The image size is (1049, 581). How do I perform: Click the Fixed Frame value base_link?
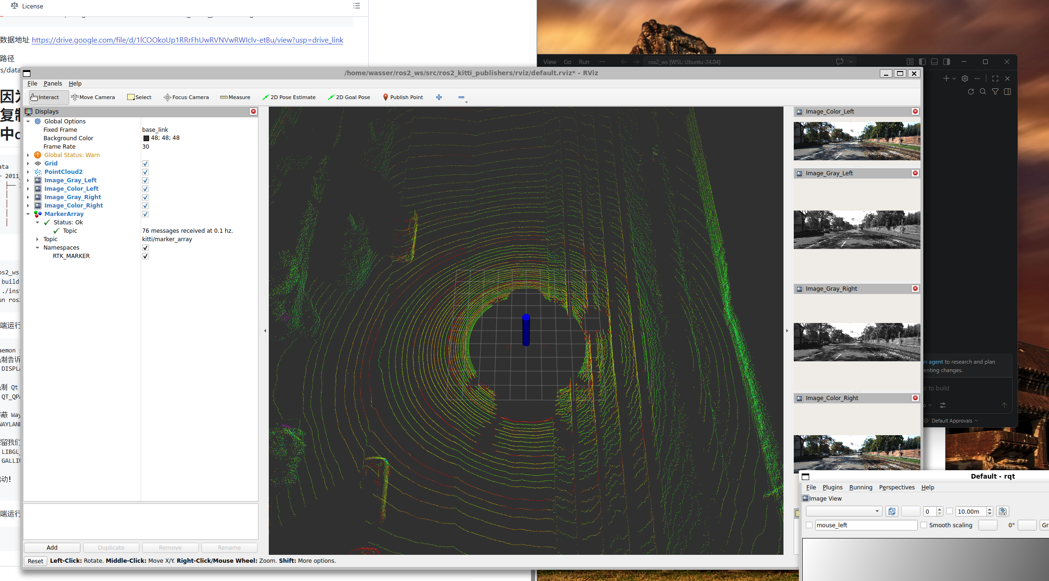click(155, 130)
